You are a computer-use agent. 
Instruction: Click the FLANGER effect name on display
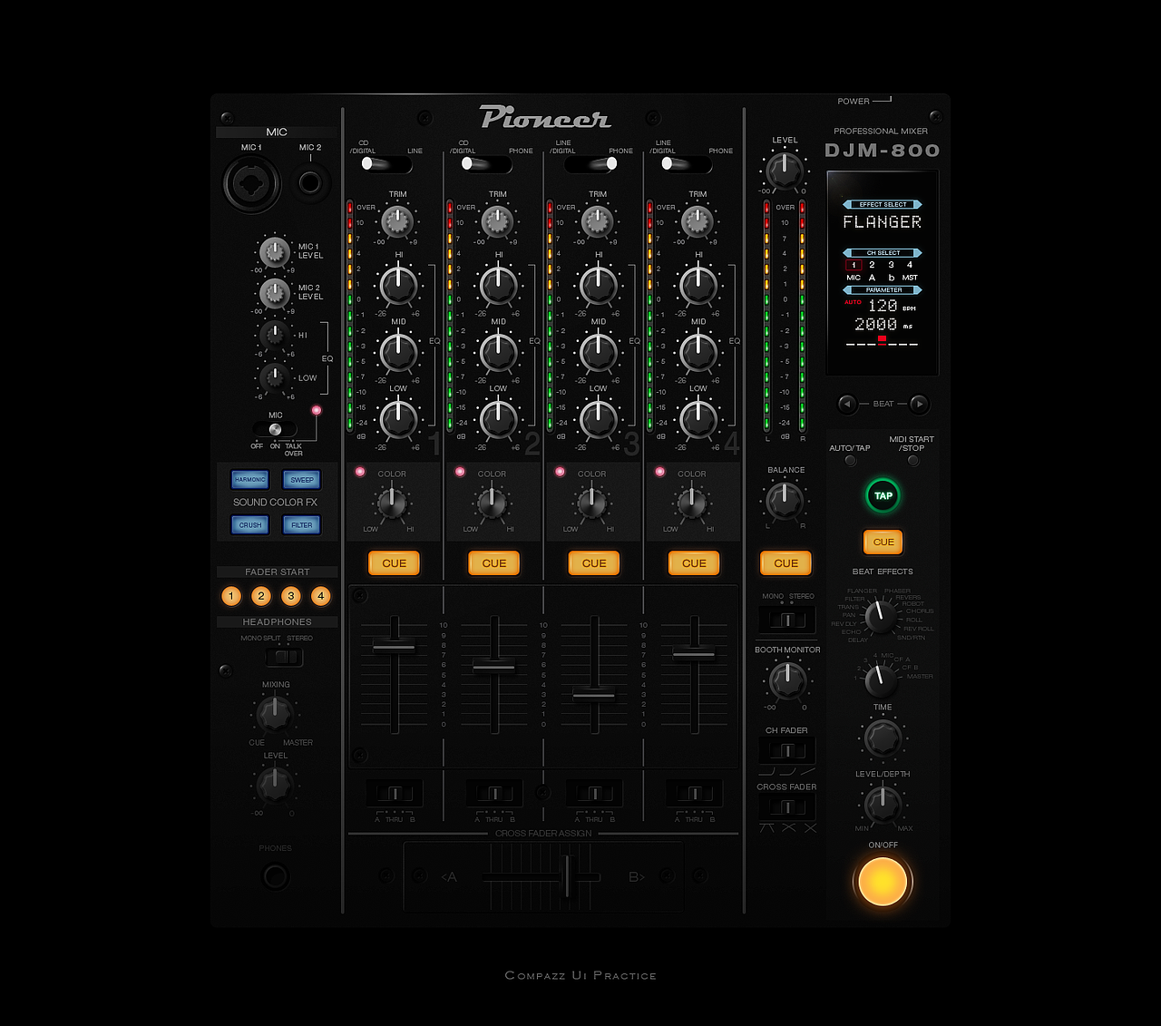[882, 222]
